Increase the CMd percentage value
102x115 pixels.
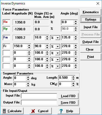pos(73,83)
